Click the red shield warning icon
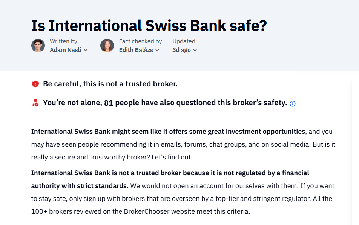 [35, 84]
